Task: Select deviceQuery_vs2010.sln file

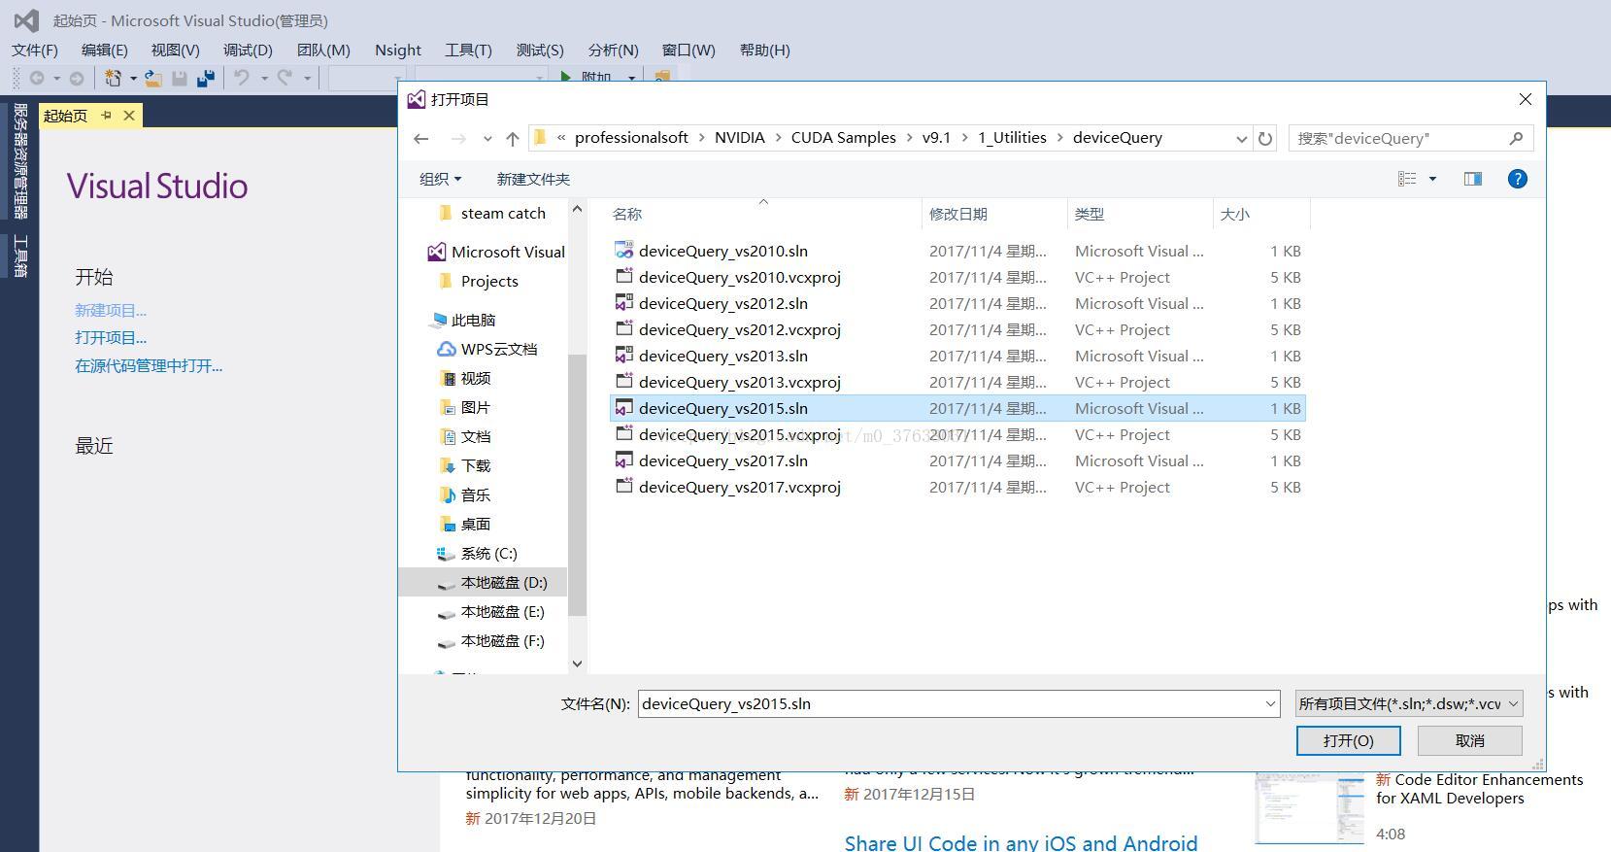Action: tap(722, 251)
